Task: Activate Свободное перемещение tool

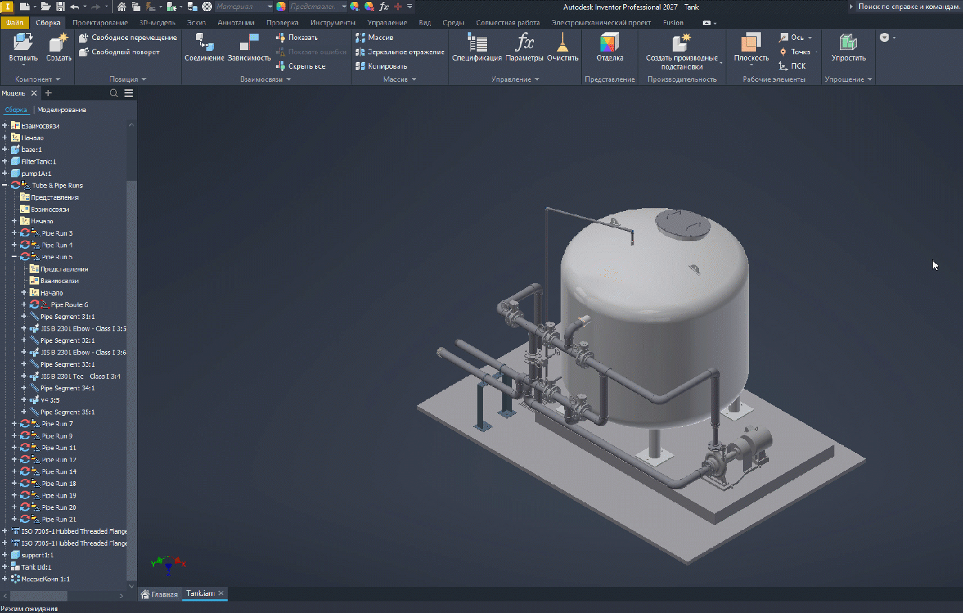Action: 128,38
